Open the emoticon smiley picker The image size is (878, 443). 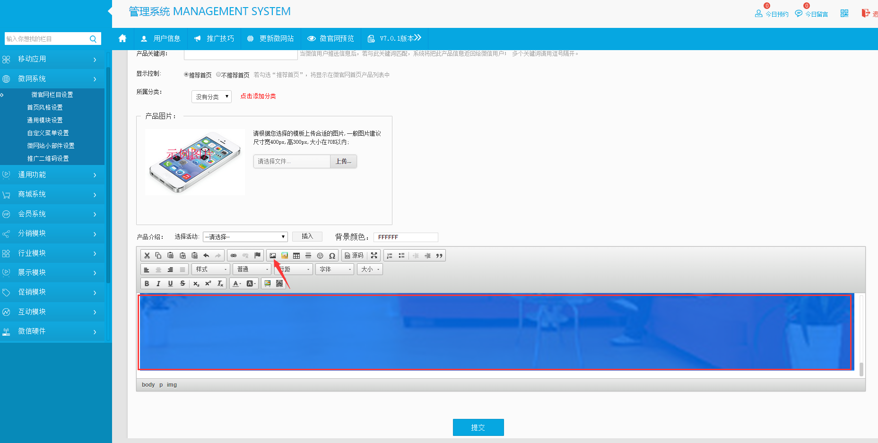pos(320,256)
